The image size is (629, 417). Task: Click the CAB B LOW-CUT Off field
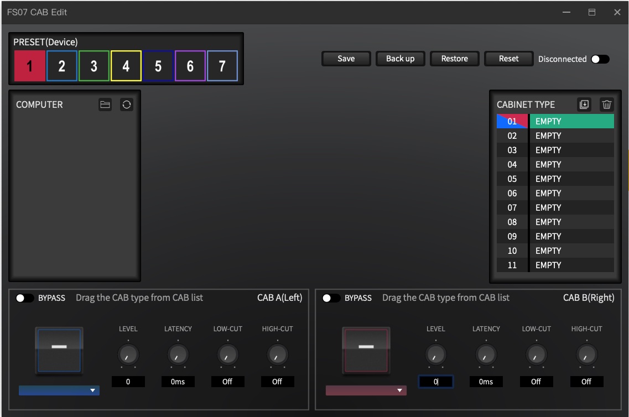click(x=536, y=382)
